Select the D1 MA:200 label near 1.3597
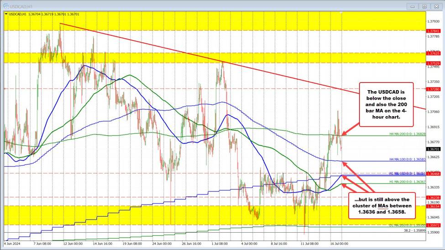 pos(407,225)
